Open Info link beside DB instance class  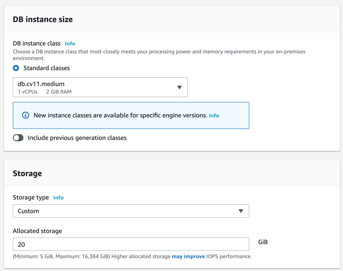[x=70, y=43]
